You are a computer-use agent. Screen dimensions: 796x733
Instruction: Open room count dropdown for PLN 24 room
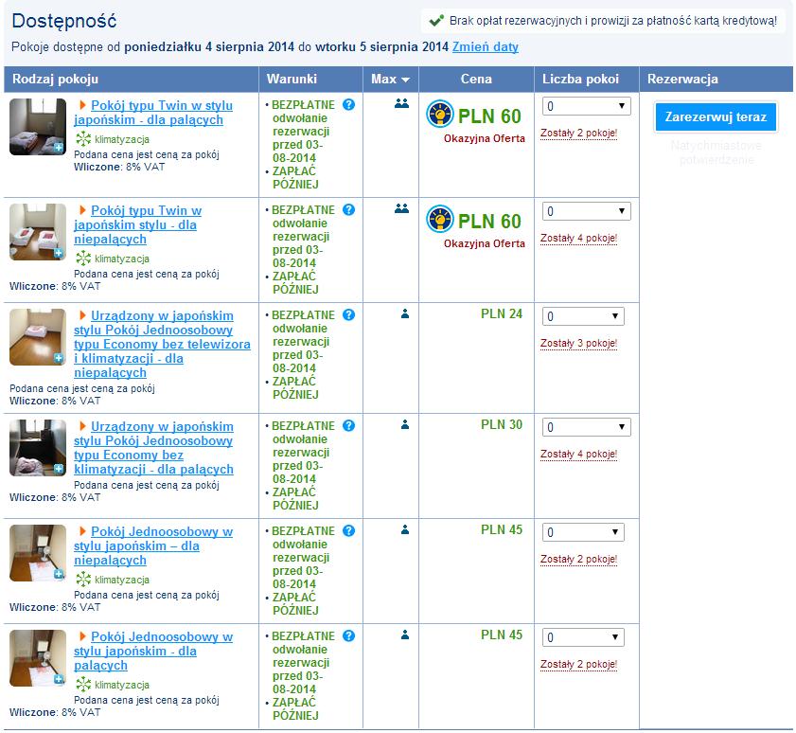pyautogui.click(x=583, y=316)
